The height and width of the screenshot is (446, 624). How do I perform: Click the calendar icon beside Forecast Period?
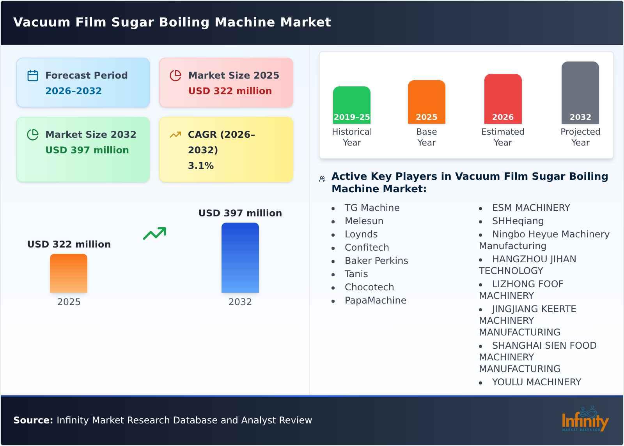pyautogui.click(x=33, y=76)
